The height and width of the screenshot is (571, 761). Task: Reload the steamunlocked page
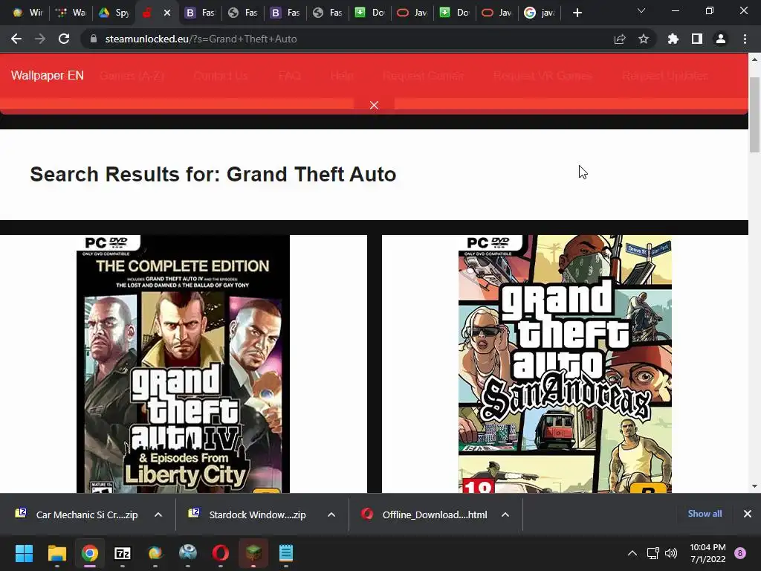click(64, 39)
